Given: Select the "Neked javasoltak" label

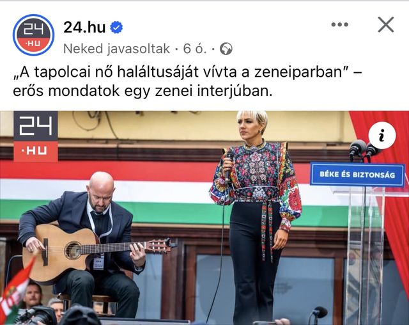Looking at the screenshot, I should coord(116,49).
